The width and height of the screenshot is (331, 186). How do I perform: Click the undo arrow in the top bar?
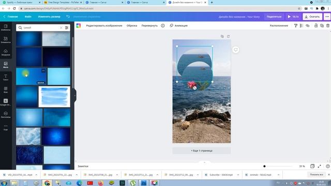(x=68, y=17)
